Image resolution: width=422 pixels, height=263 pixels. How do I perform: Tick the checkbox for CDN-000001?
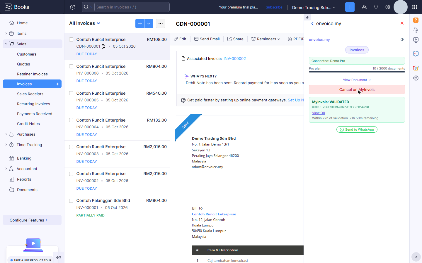point(71,39)
